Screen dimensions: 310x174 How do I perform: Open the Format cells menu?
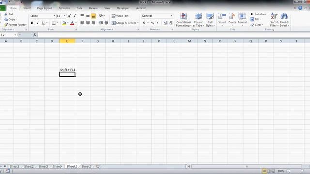tap(242, 19)
